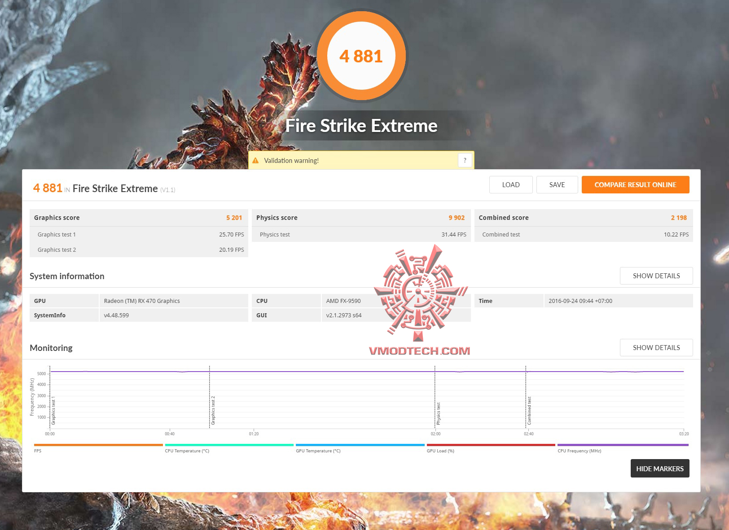Click the Graphics test 2 timeline marker
The image size is (729, 530).
point(213,410)
